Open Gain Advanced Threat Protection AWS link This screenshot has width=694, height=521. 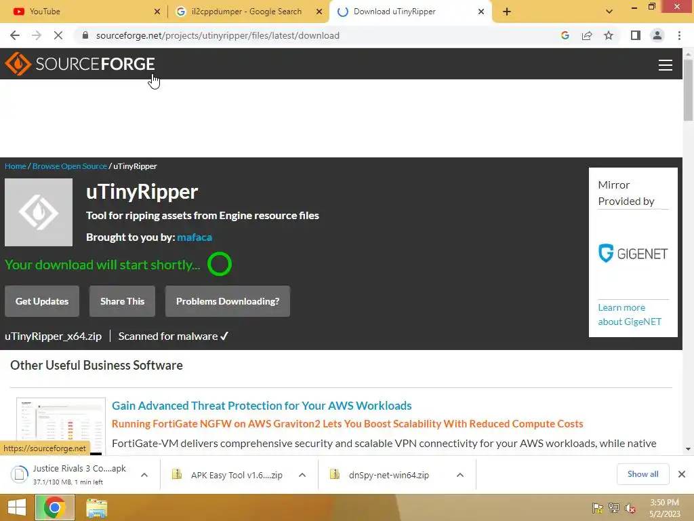[x=262, y=406]
